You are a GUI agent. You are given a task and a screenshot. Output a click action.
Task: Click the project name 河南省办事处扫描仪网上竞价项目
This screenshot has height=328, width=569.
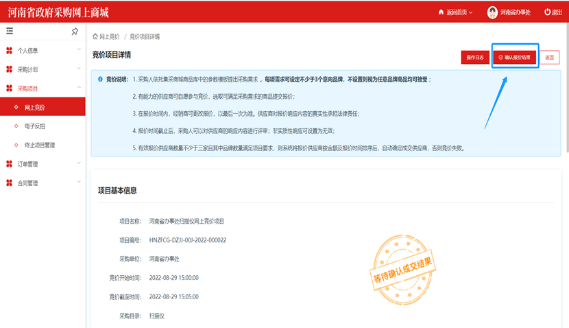click(x=186, y=221)
